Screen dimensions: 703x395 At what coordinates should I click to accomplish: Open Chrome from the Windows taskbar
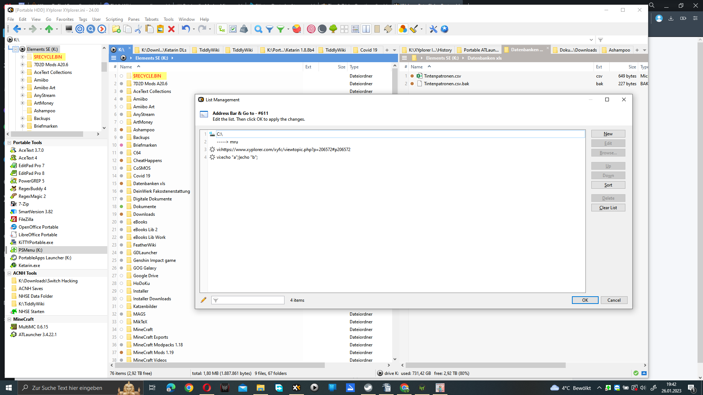pos(189,388)
